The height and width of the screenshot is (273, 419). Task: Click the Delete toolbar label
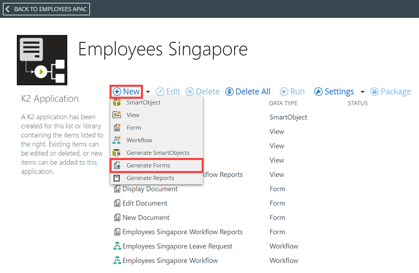pyautogui.click(x=207, y=92)
